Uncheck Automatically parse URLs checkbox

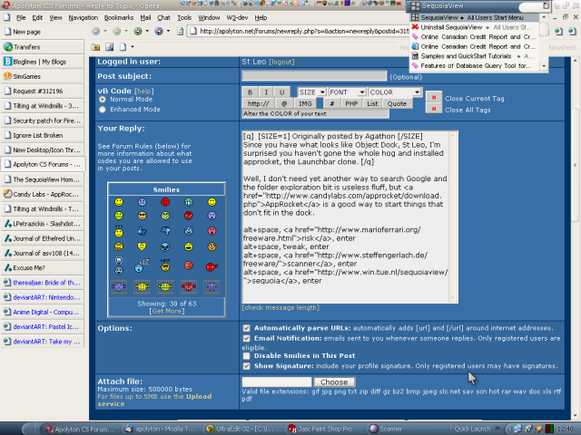247,326
